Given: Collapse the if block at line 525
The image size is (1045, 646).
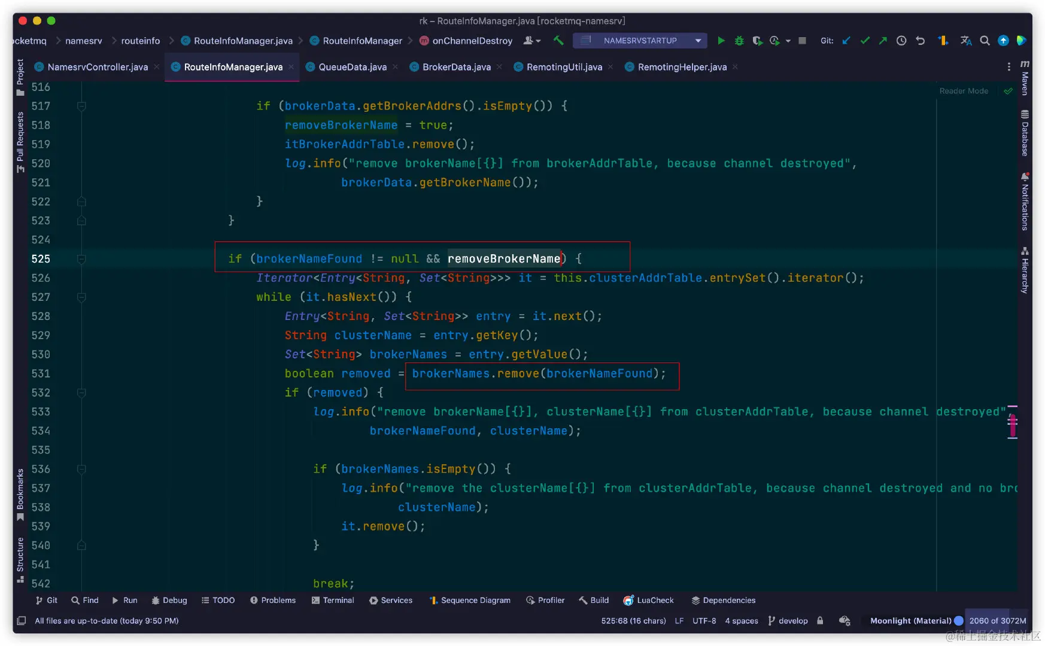Looking at the screenshot, I should pyautogui.click(x=81, y=259).
